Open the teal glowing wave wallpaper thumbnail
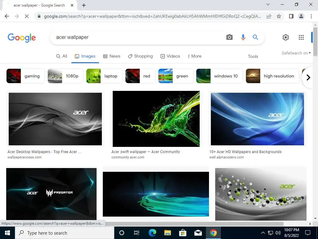The height and width of the screenshot is (239, 318). point(156,194)
